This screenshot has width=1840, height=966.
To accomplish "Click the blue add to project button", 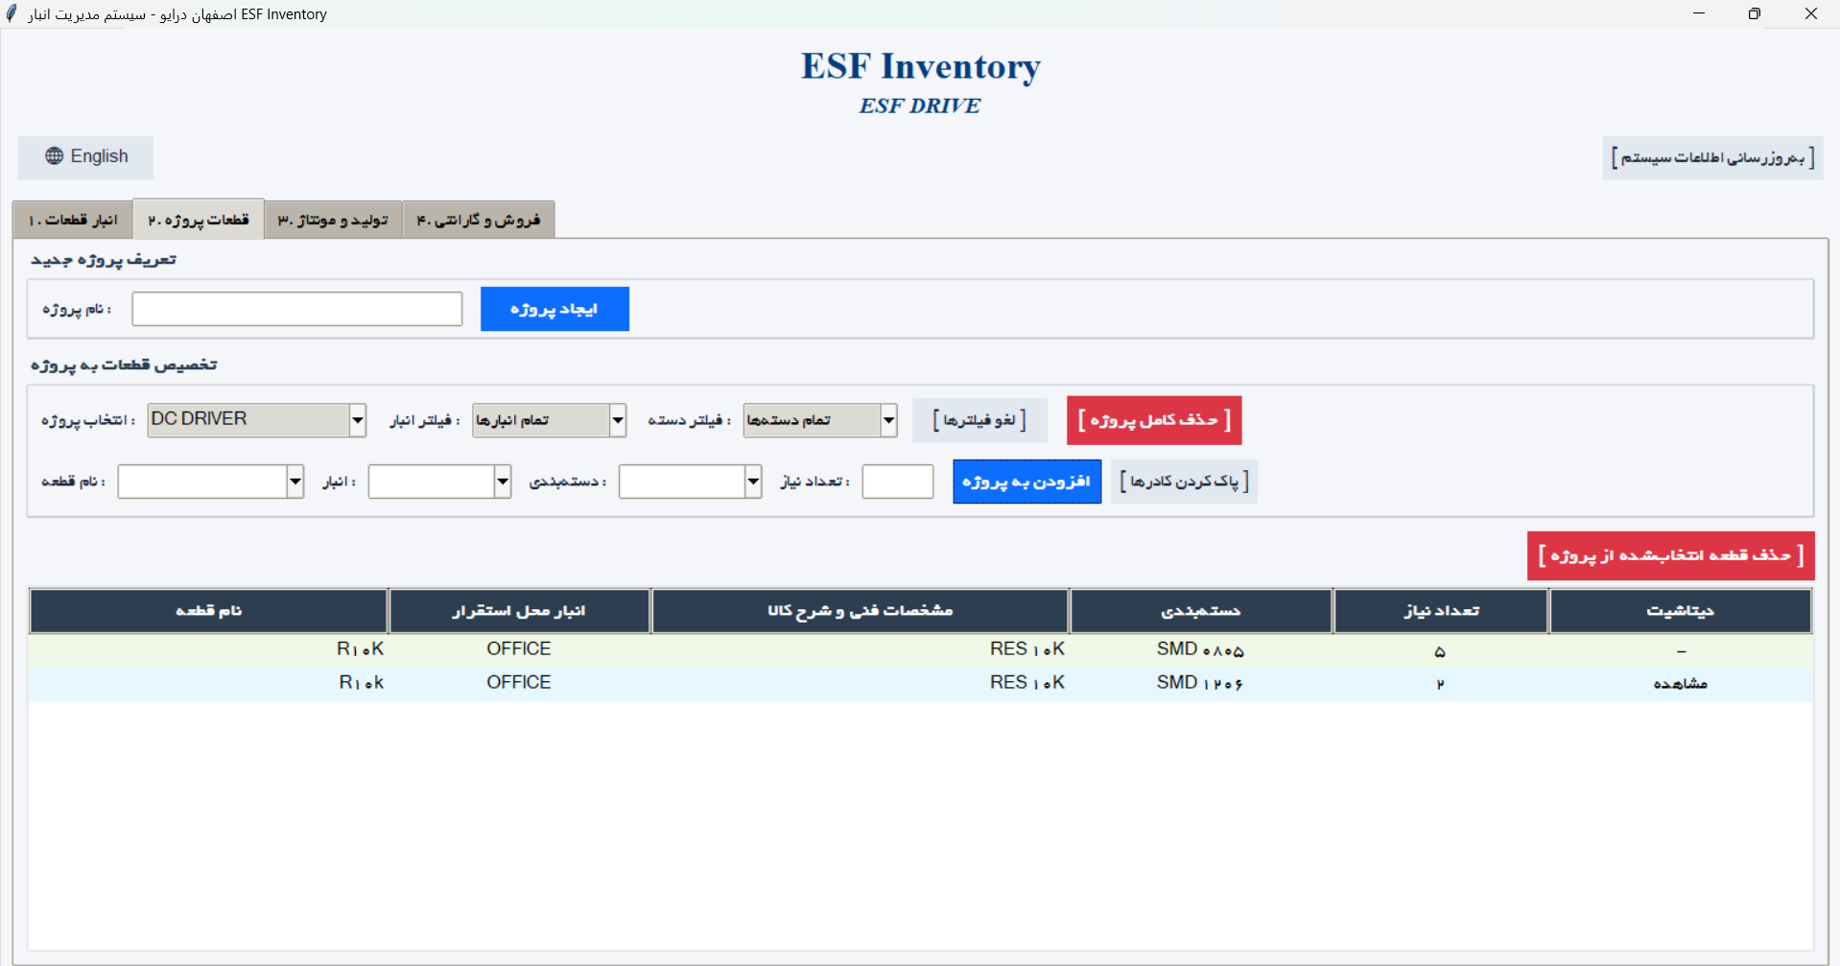I will click(1026, 482).
